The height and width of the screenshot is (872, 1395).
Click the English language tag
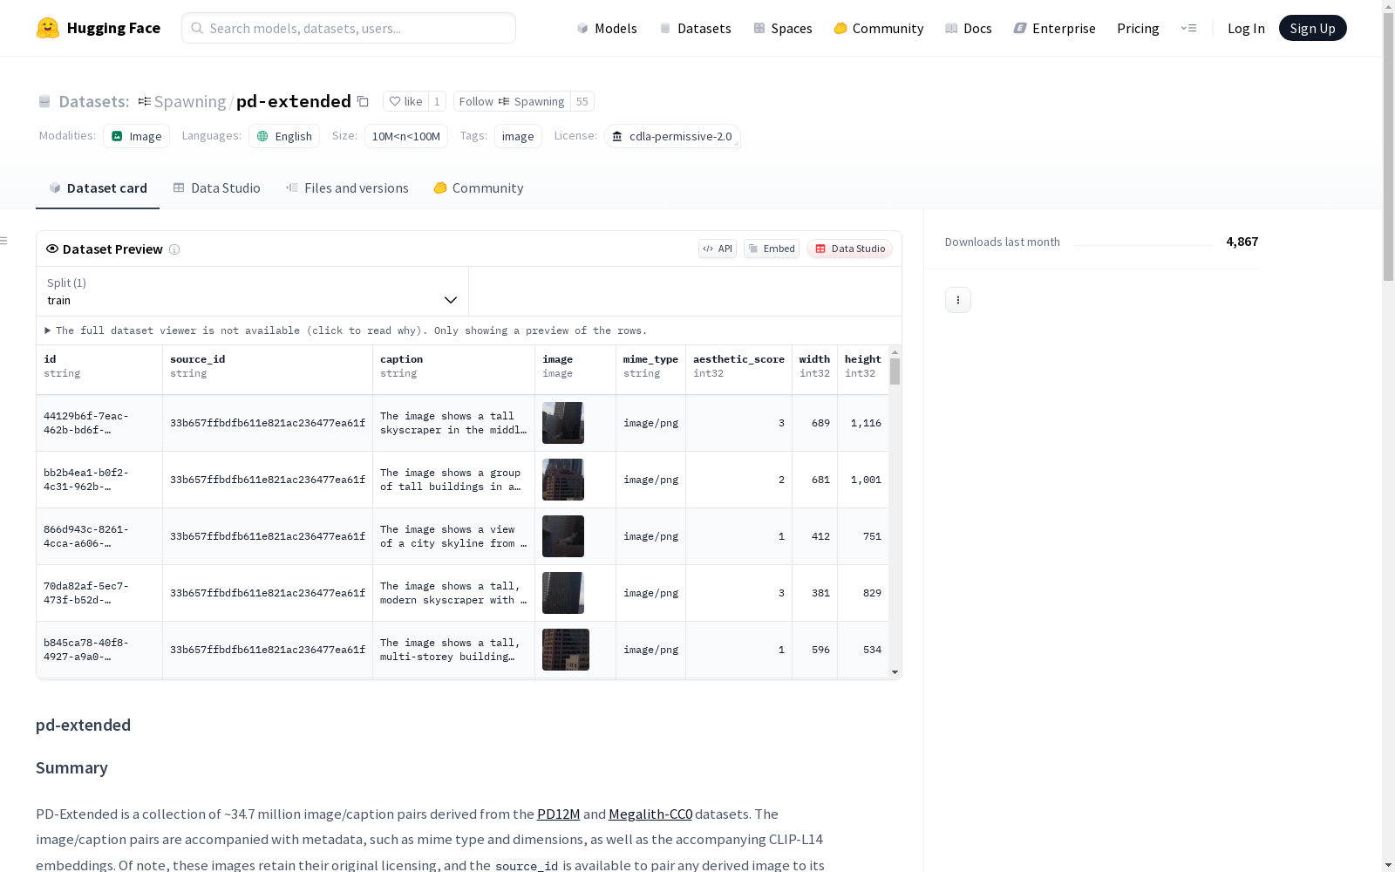point(284,136)
